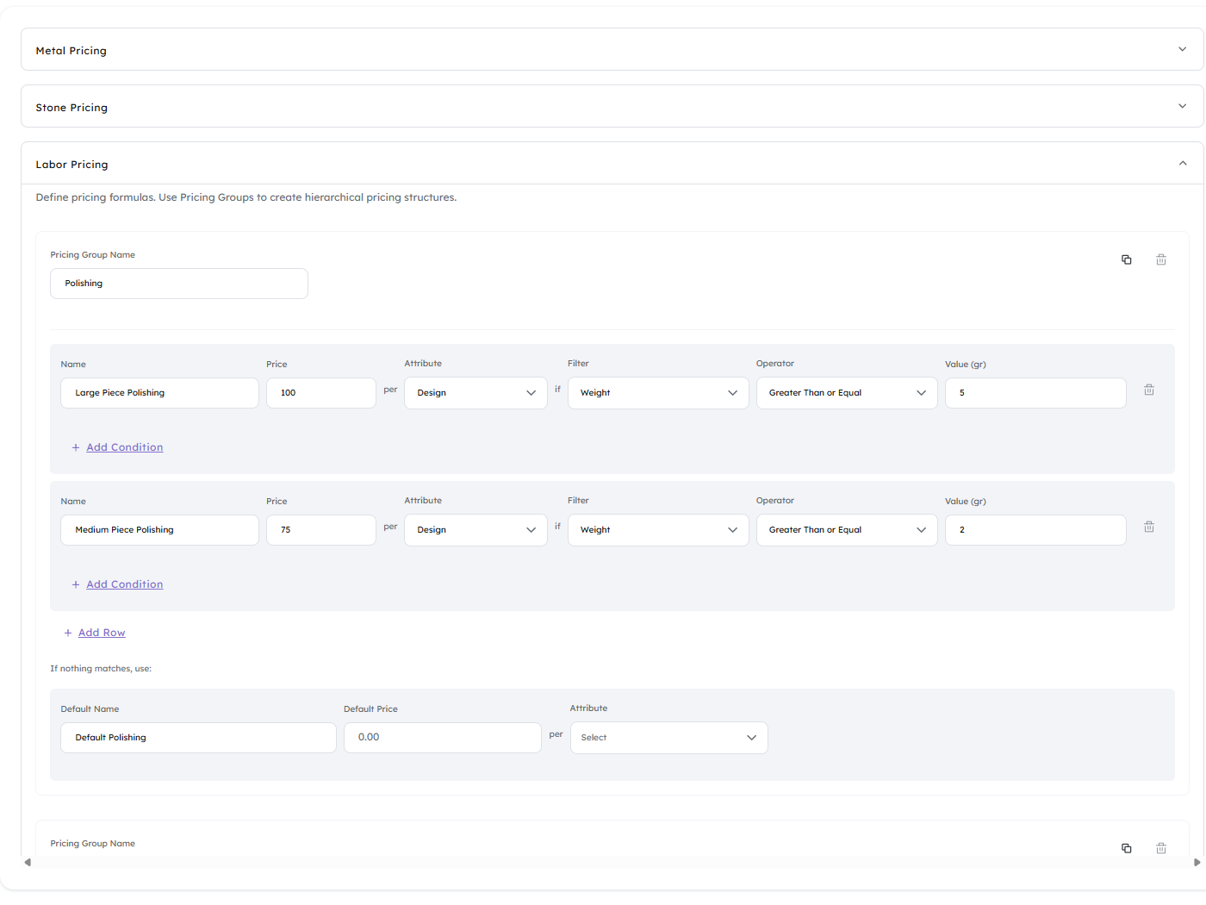
Task: Edit the Polishing group name field
Action: tap(179, 284)
